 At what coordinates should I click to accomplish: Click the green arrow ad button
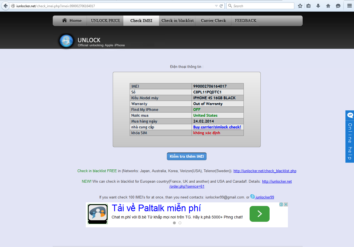point(259,214)
